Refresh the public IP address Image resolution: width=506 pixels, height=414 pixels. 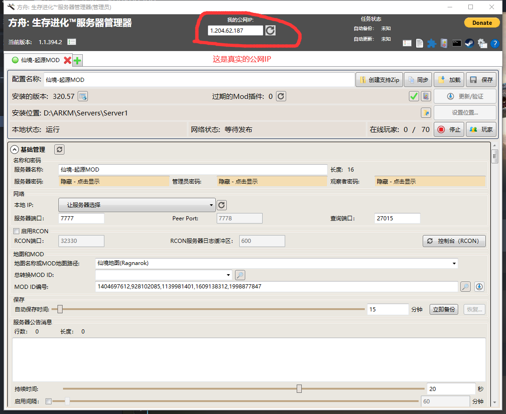click(270, 31)
